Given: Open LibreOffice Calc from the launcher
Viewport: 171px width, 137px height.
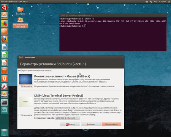Looking at the screenshot, I should coord(4,55).
